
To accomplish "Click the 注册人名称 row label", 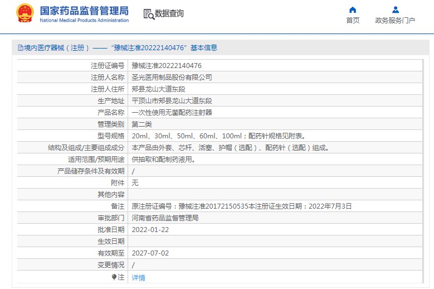I will tap(108, 78).
